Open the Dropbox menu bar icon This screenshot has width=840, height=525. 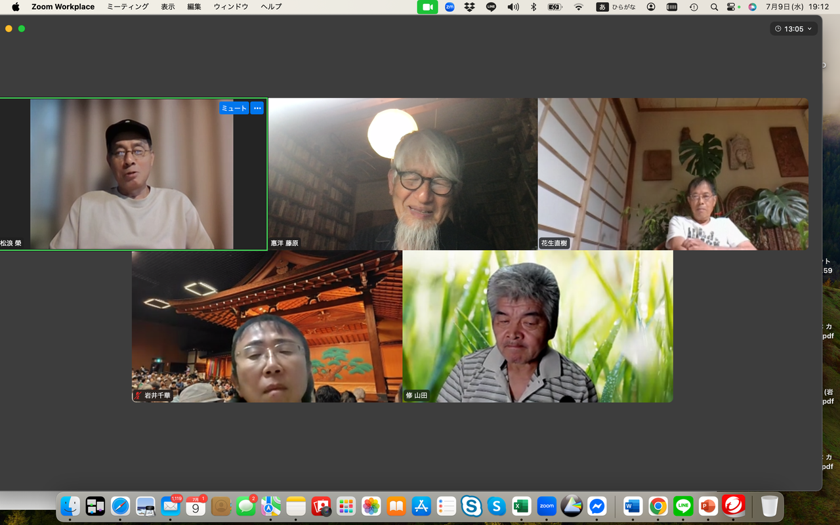(469, 7)
